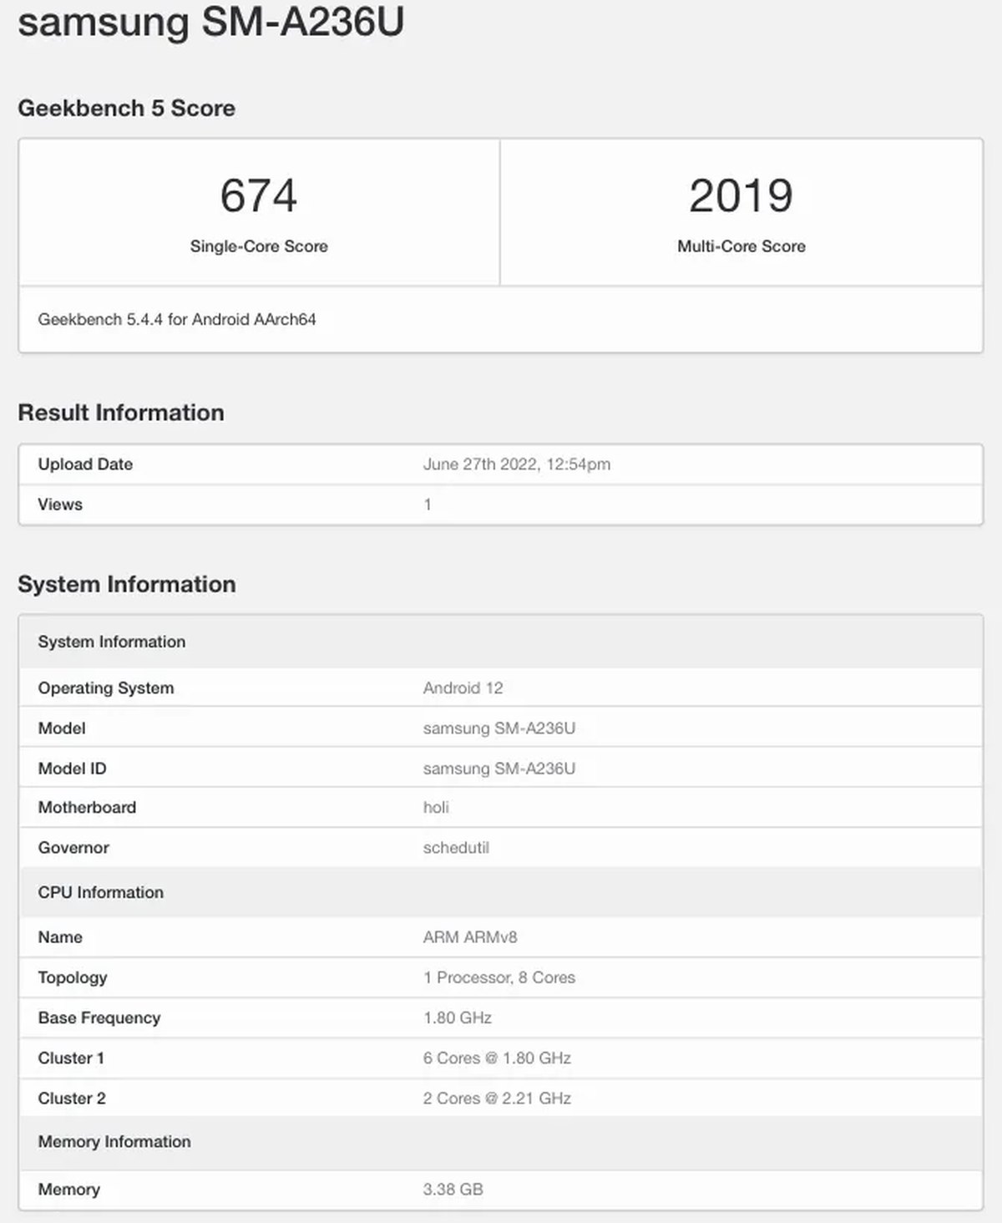This screenshot has width=1002, height=1223.
Task: Click the CPU Information header row
Action: point(501,892)
